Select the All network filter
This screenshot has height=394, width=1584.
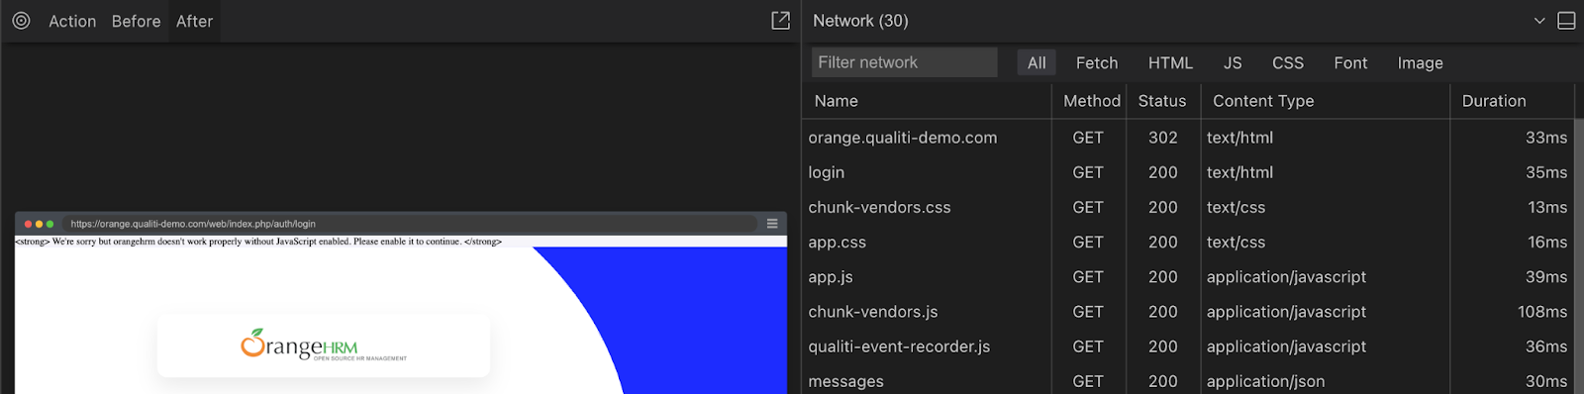[1037, 62]
